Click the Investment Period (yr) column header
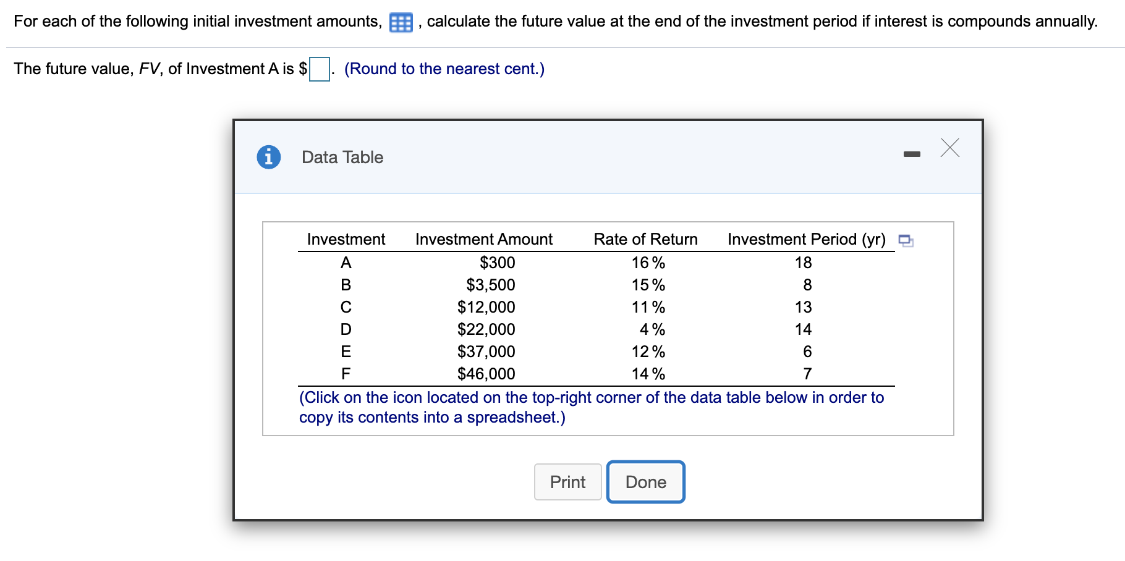1125x561 pixels. (806, 239)
